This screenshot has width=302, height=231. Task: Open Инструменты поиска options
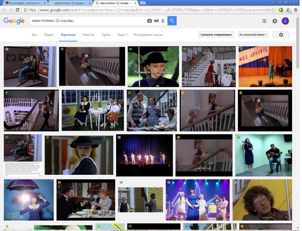(148, 34)
